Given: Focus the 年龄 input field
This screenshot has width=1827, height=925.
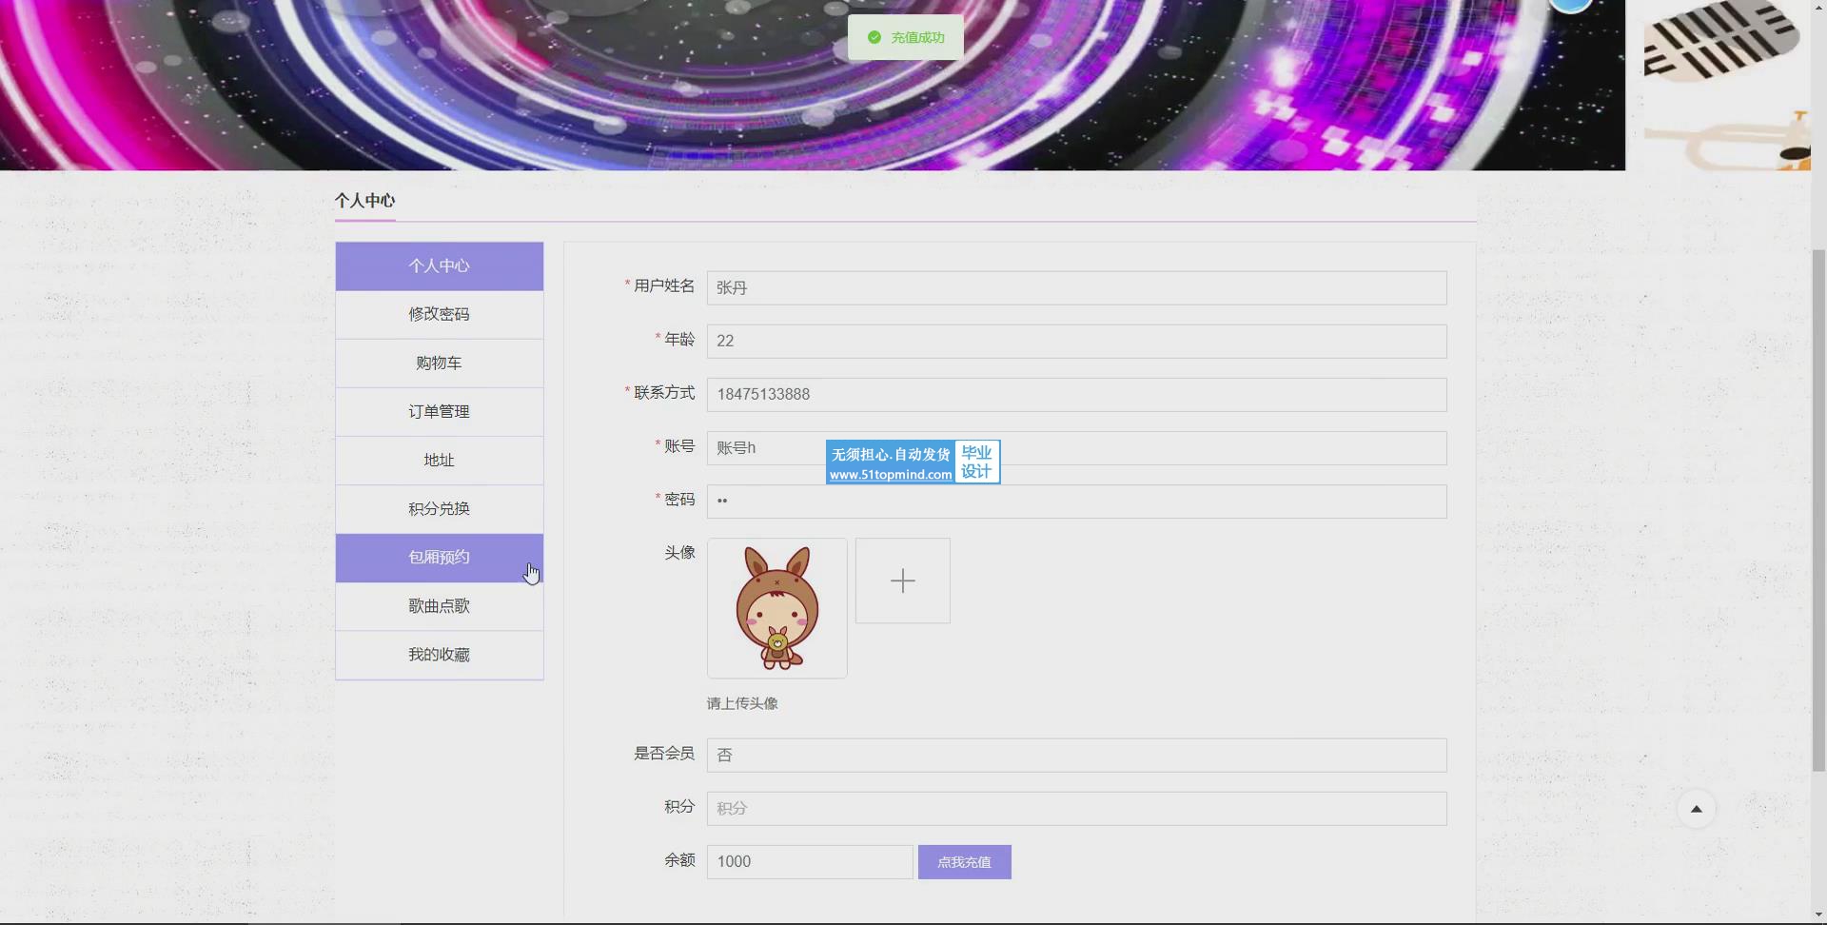Looking at the screenshot, I should pyautogui.click(x=1075, y=342).
